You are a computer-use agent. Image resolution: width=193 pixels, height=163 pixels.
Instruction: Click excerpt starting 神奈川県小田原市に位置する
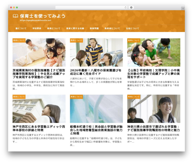point(153,138)
